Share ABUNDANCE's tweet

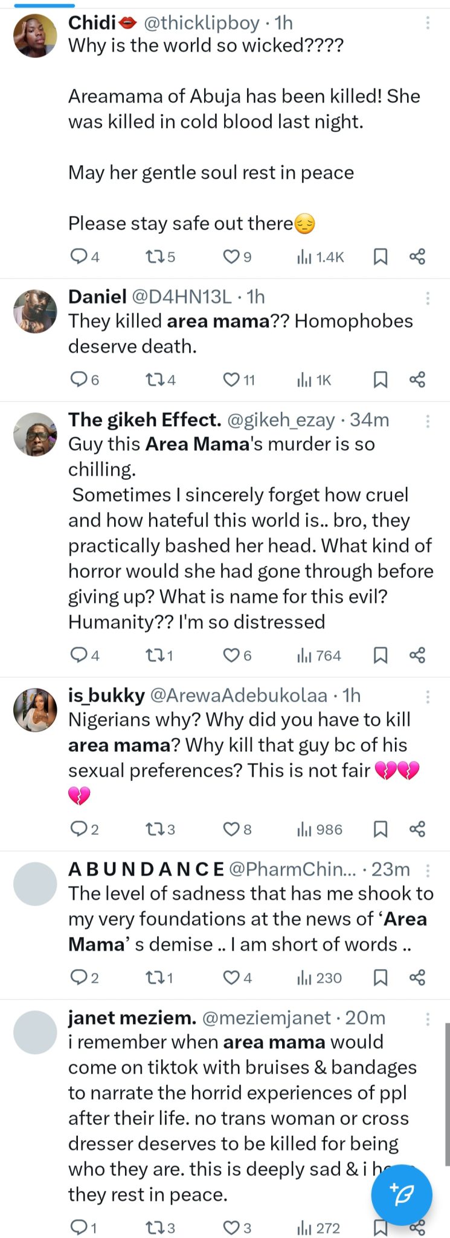(417, 977)
